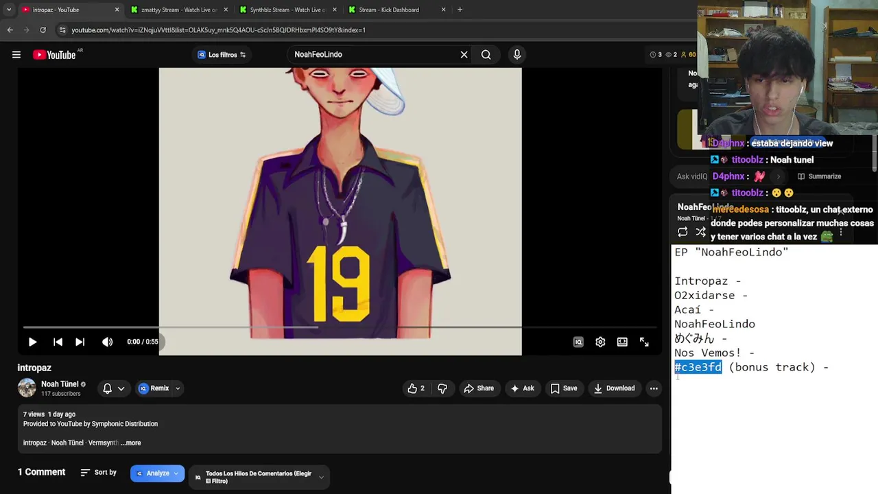Expand the Remix dropdown arrow
The width and height of the screenshot is (878, 494).
click(178, 388)
